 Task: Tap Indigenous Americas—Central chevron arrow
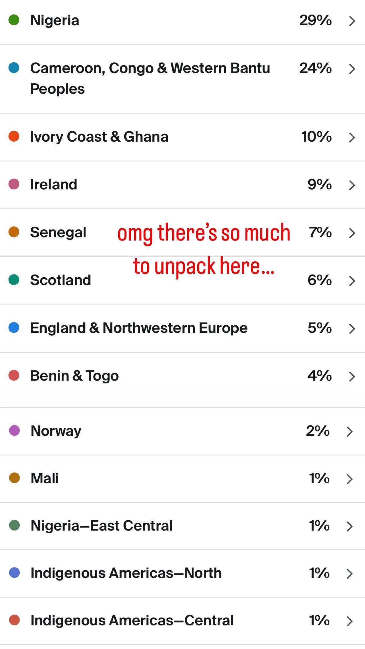tap(350, 621)
